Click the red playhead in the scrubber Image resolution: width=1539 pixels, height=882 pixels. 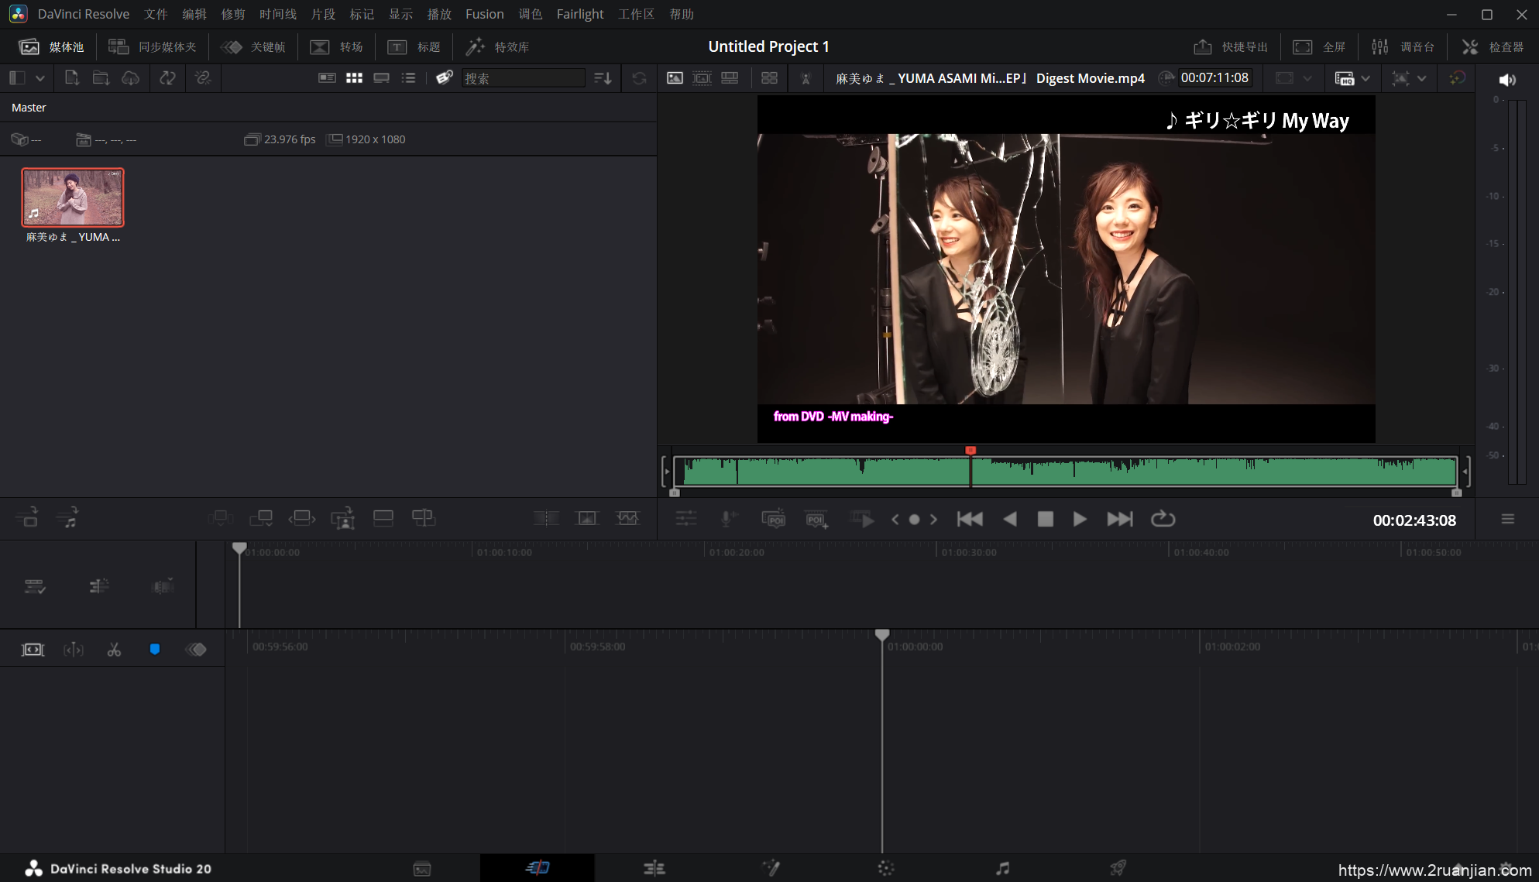pyautogui.click(x=970, y=451)
